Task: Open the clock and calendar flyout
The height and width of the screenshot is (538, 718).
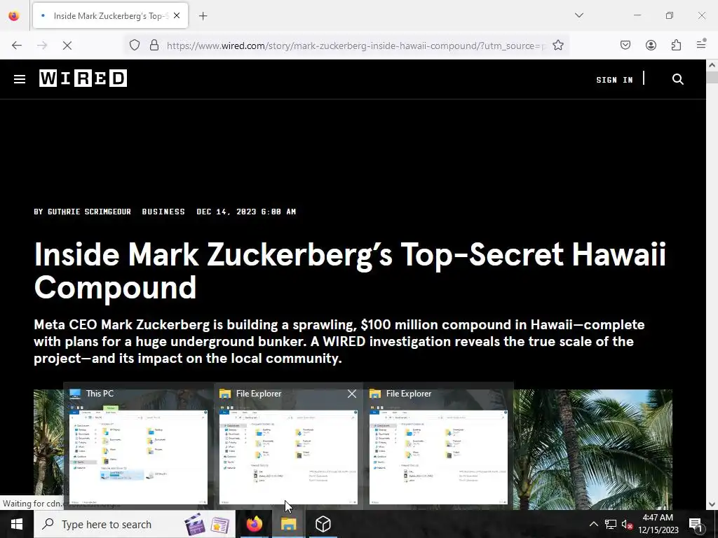Action: [x=658, y=524]
